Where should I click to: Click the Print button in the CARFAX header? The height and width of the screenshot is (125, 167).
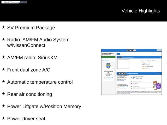click(x=159, y=50)
